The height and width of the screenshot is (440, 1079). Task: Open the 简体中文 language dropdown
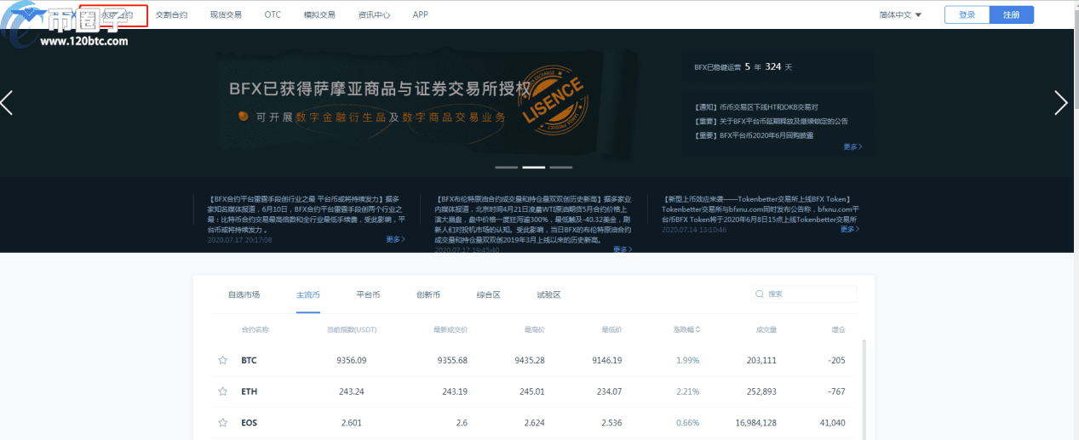point(900,14)
